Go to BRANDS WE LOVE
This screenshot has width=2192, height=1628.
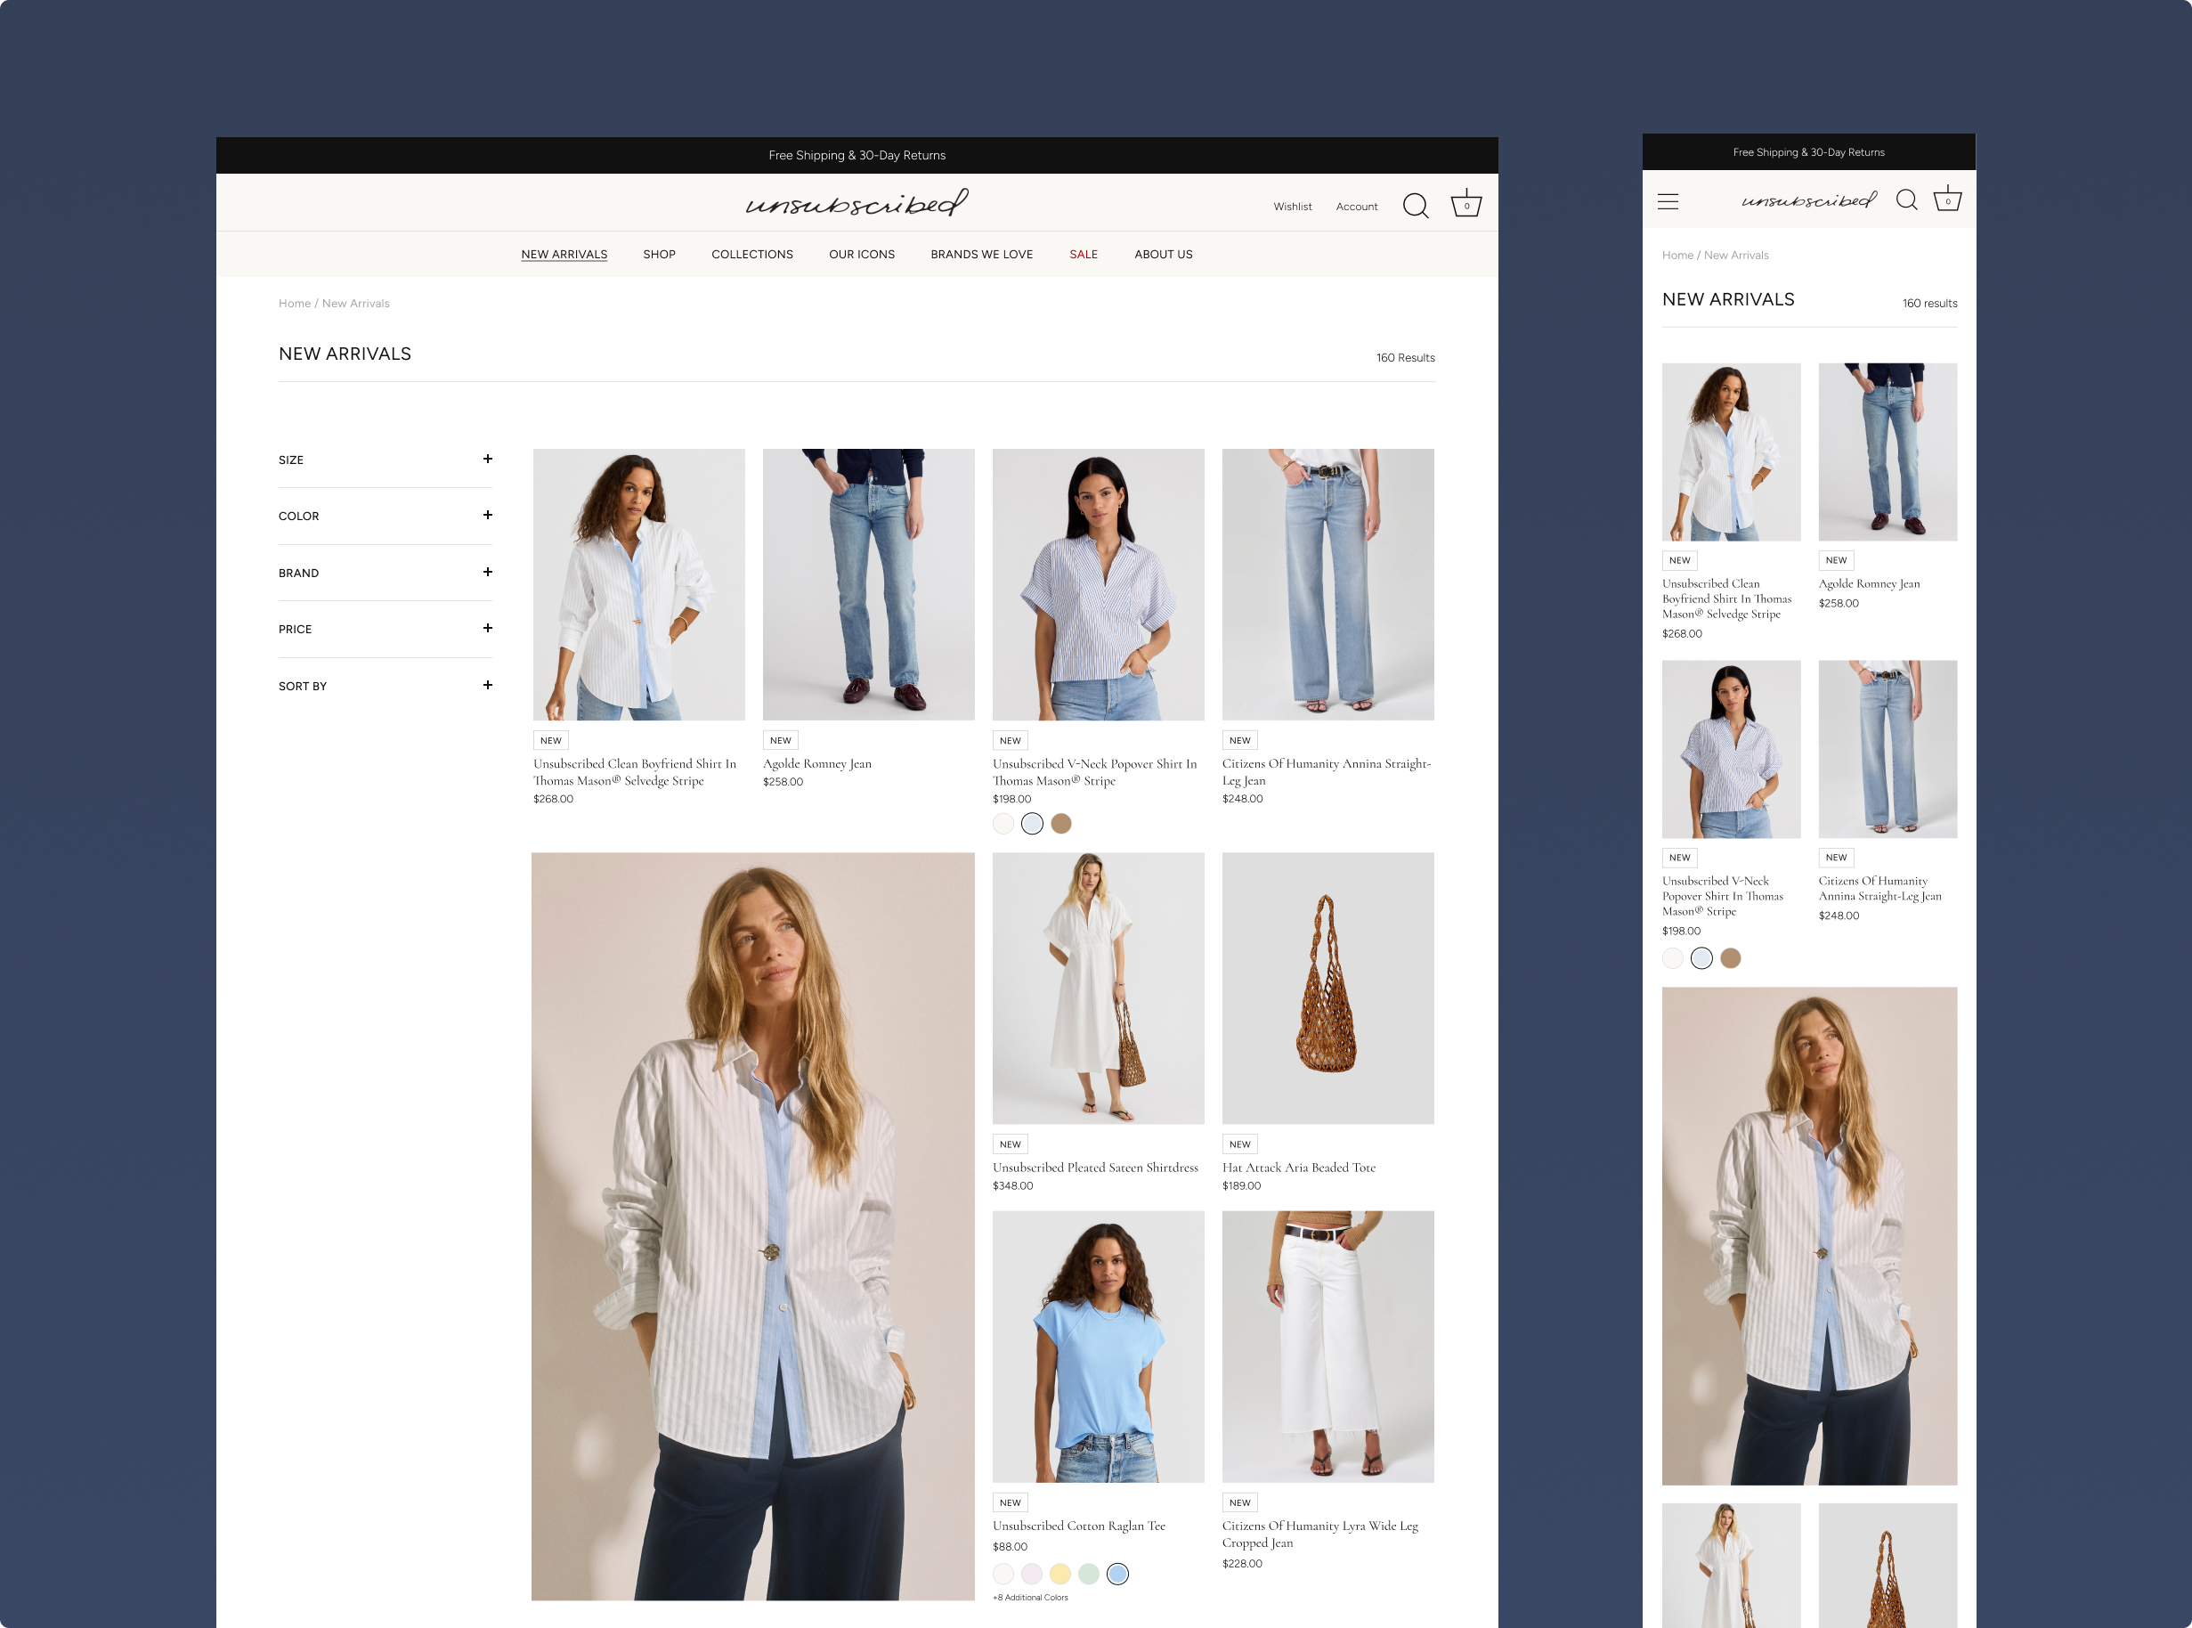pos(981,254)
